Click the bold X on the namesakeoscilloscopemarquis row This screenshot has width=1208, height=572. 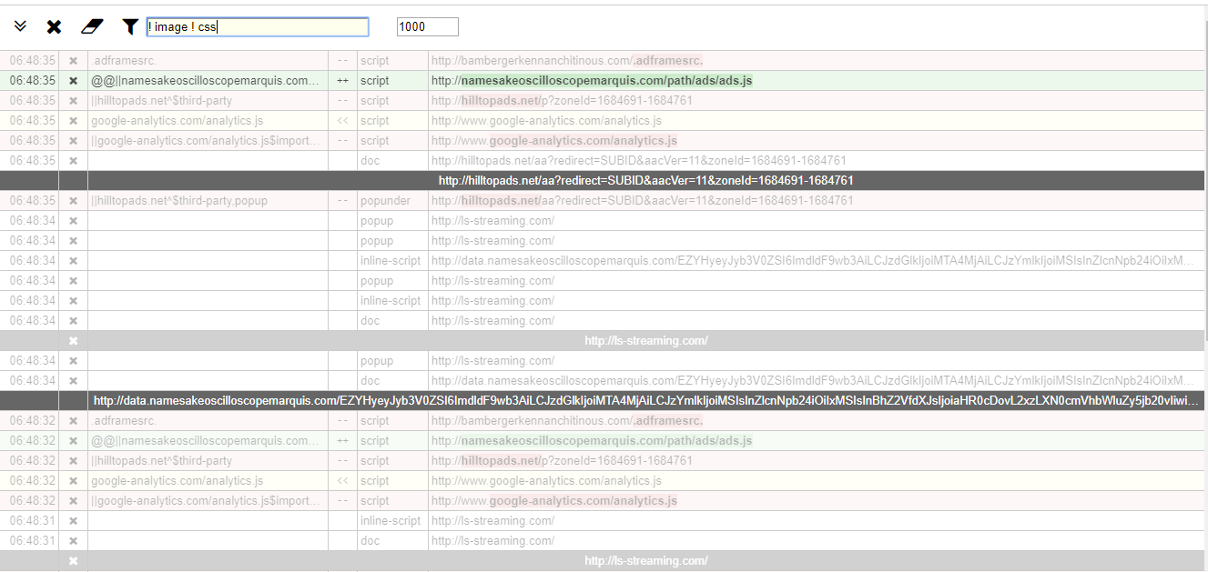tap(73, 80)
